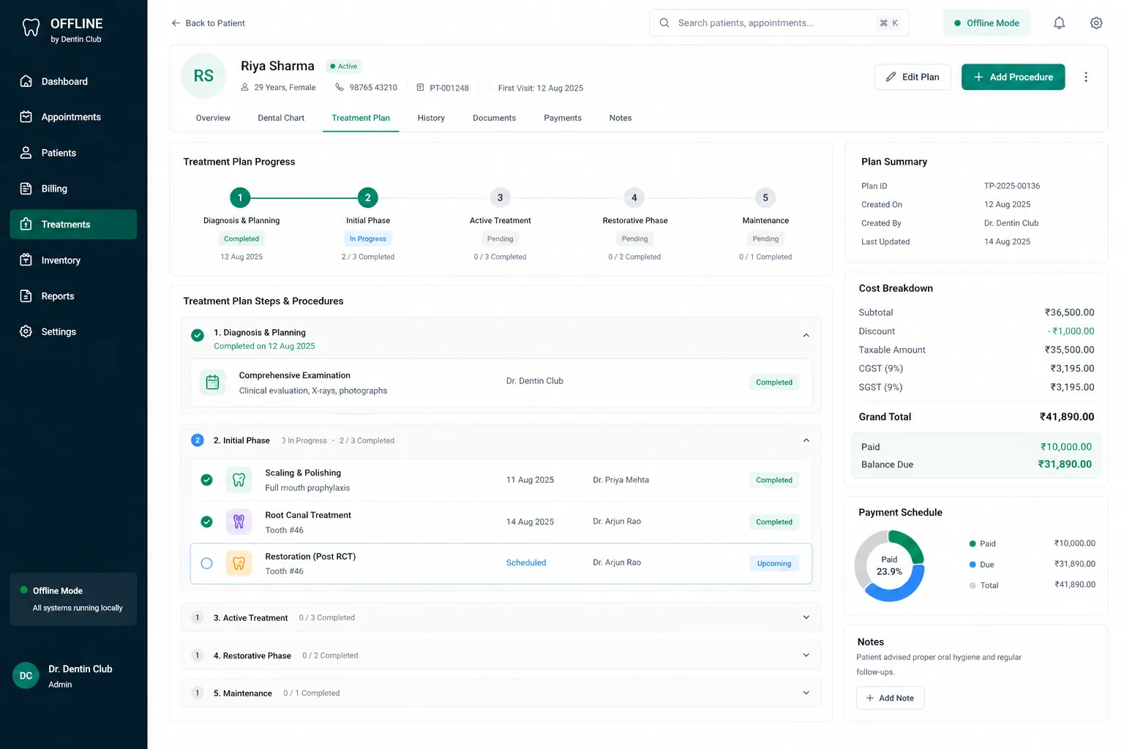Click the Grand Total ₹41,890.00 value

[x=1067, y=417]
